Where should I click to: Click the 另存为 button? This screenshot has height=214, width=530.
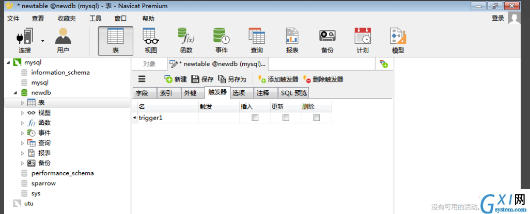232,79
